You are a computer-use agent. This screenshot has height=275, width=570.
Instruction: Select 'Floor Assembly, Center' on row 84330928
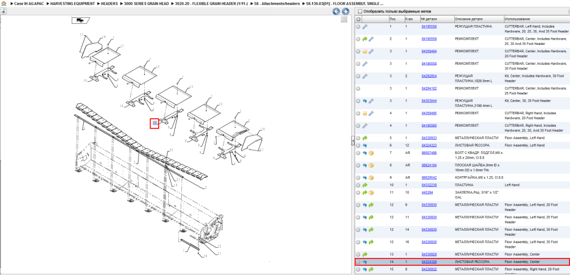522,254
